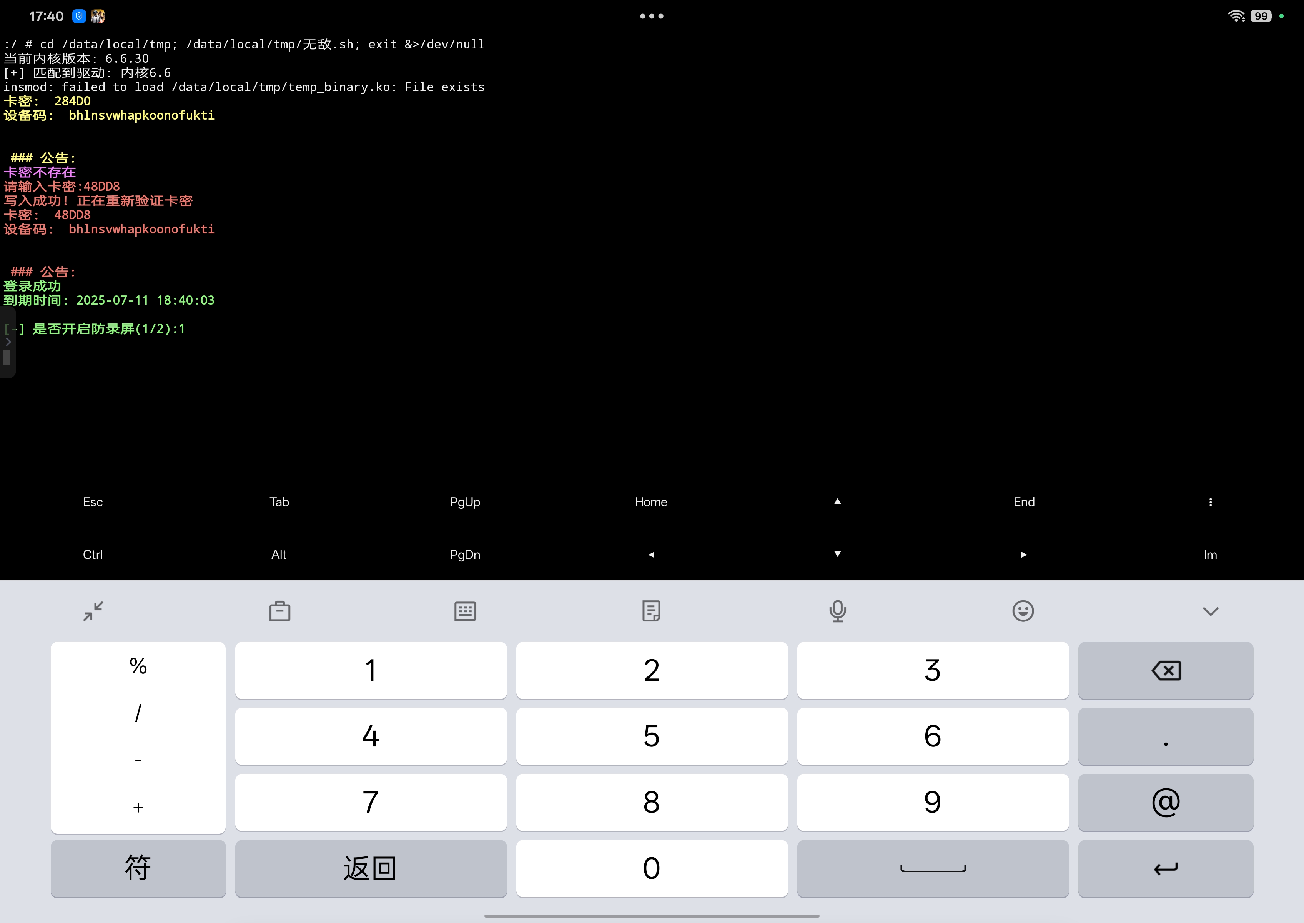The image size is (1304, 923).
Task: Open the emoji picker
Action: click(1023, 611)
